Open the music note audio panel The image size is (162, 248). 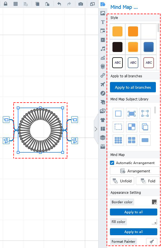(103, 49)
